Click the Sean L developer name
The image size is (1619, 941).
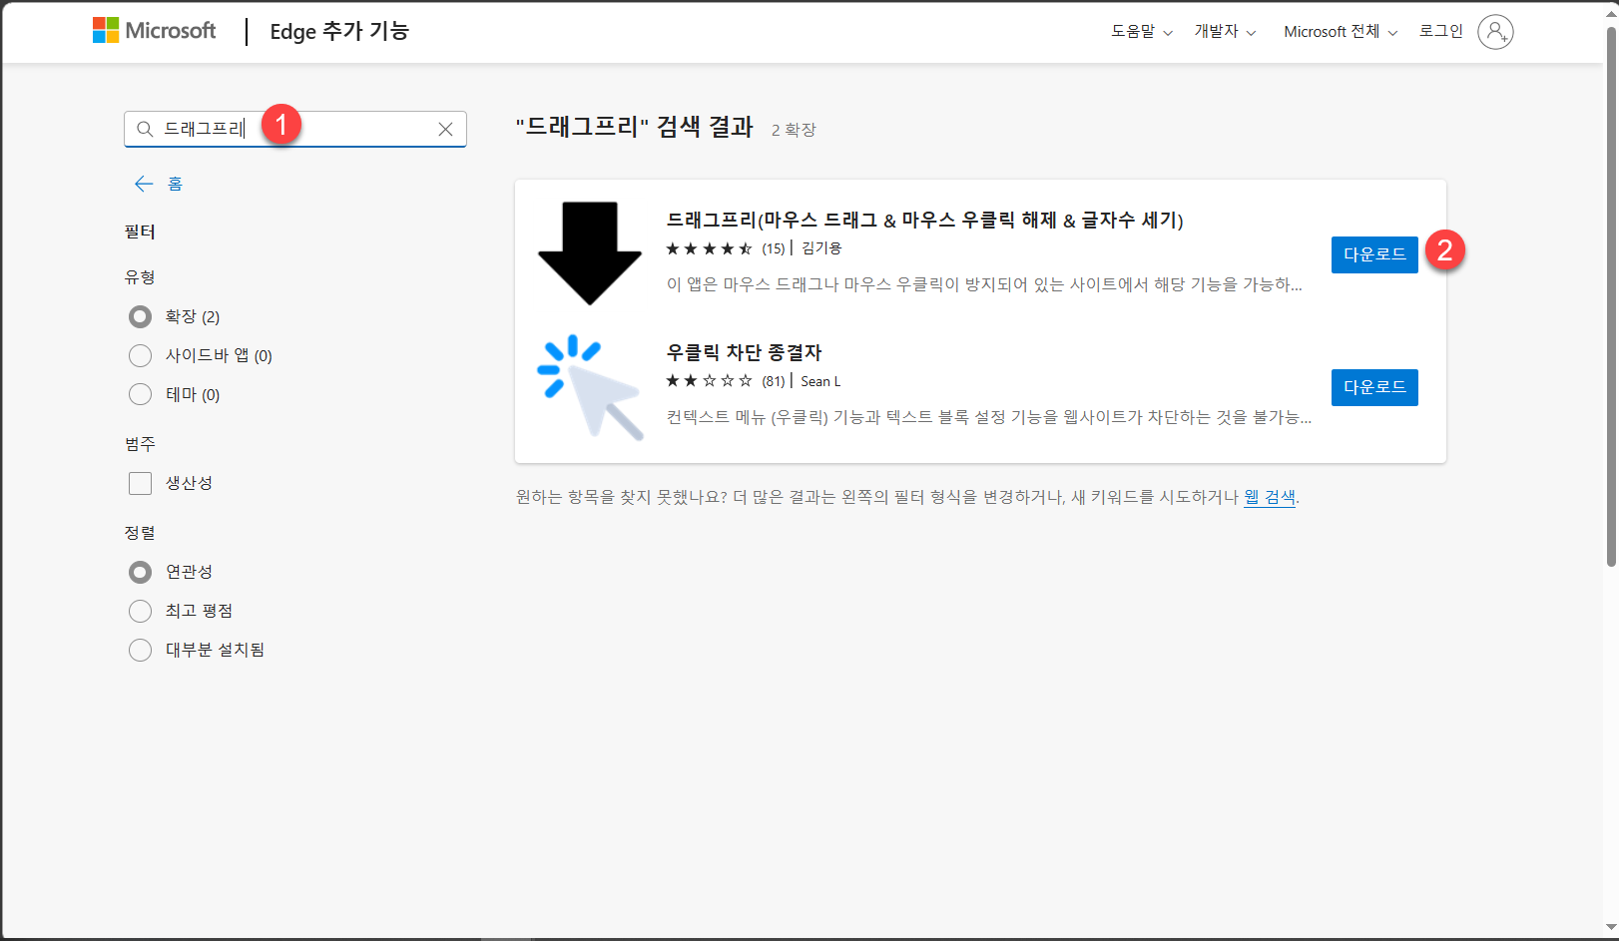point(820,381)
